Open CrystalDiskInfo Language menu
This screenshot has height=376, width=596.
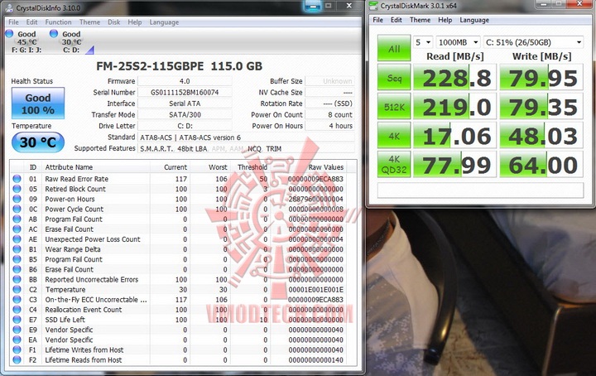(164, 22)
